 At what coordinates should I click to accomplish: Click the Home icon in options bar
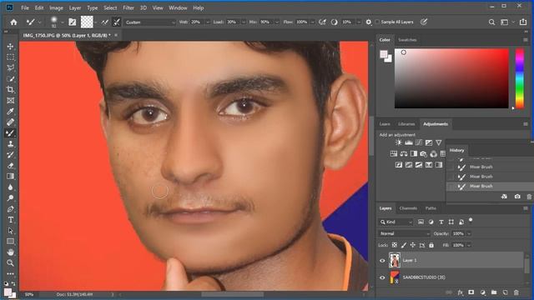click(x=13, y=22)
